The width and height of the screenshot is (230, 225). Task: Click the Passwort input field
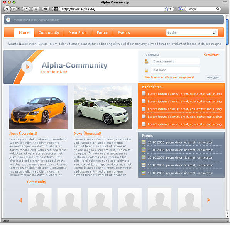coord(175,70)
